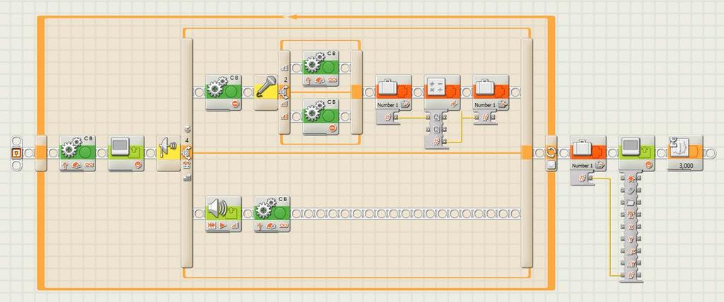Click the first Display block after the start
Image resolution: width=724 pixels, height=302 pixels.
click(126, 152)
